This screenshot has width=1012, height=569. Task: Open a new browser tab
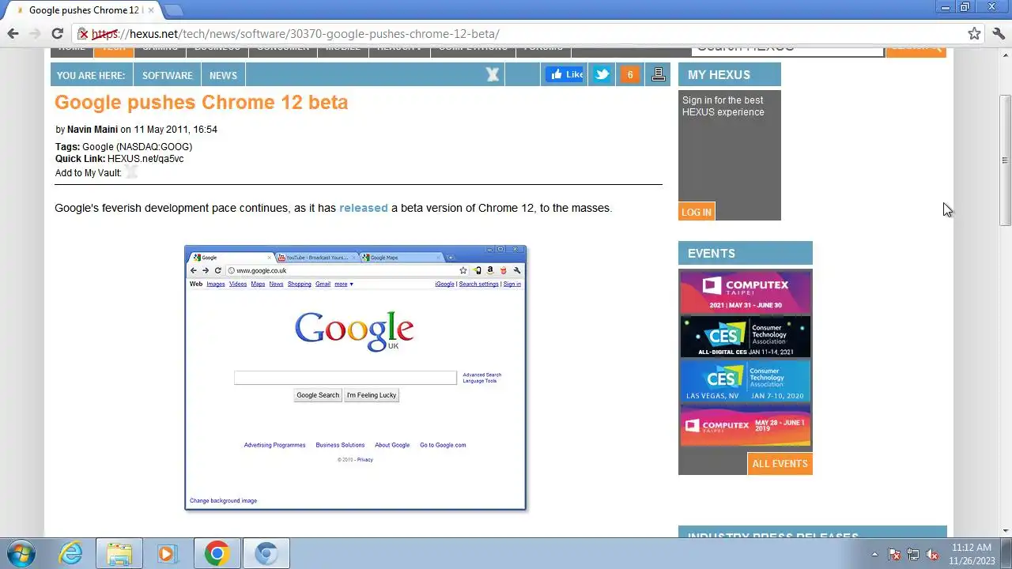[173, 11]
